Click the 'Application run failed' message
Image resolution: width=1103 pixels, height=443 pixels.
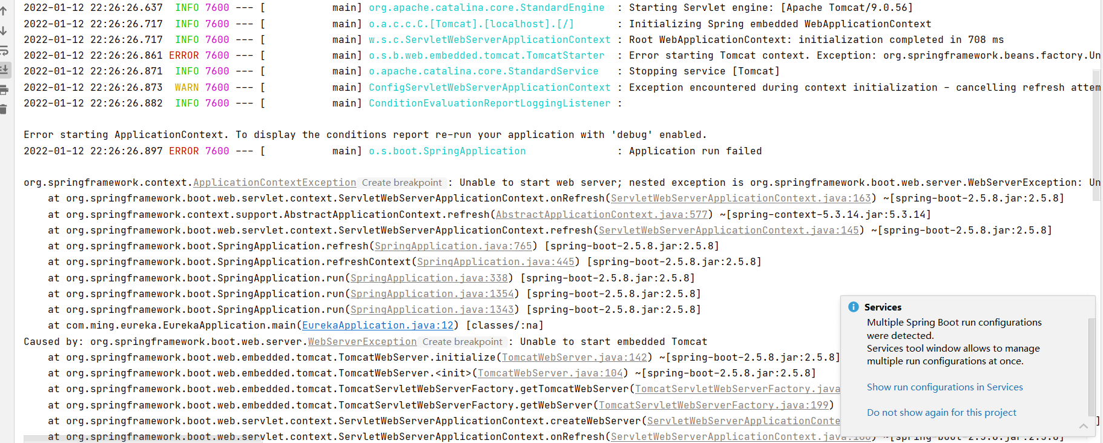pos(696,151)
